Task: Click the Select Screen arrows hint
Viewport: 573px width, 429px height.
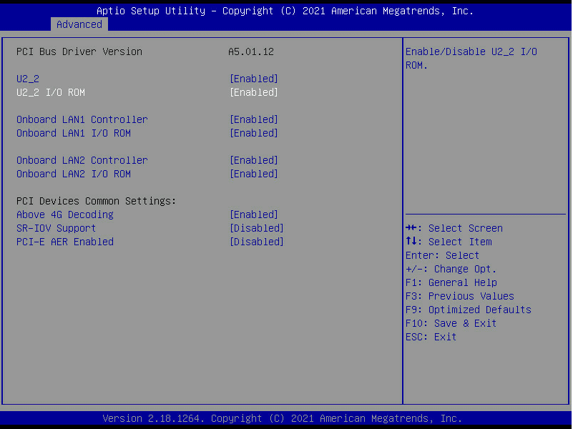Action: (x=454, y=228)
